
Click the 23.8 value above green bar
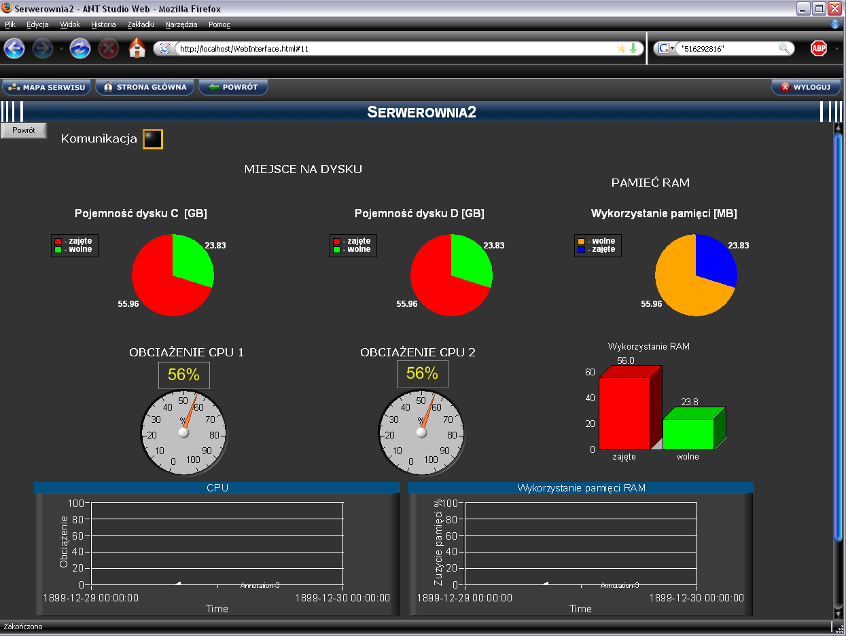690,403
